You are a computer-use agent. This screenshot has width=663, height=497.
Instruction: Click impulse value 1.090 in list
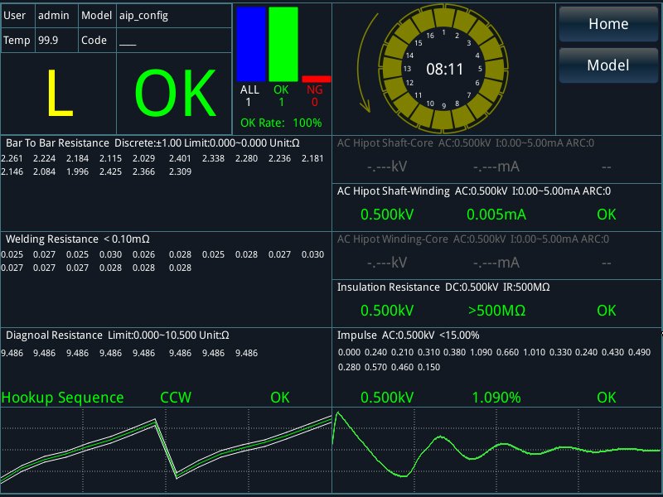click(482, 353)
